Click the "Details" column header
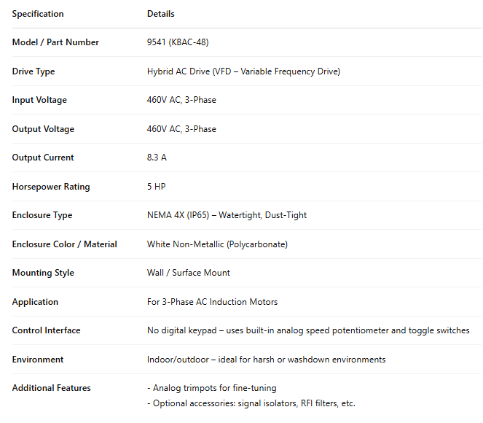The image size is (483, 423). [x=160, y=14]
